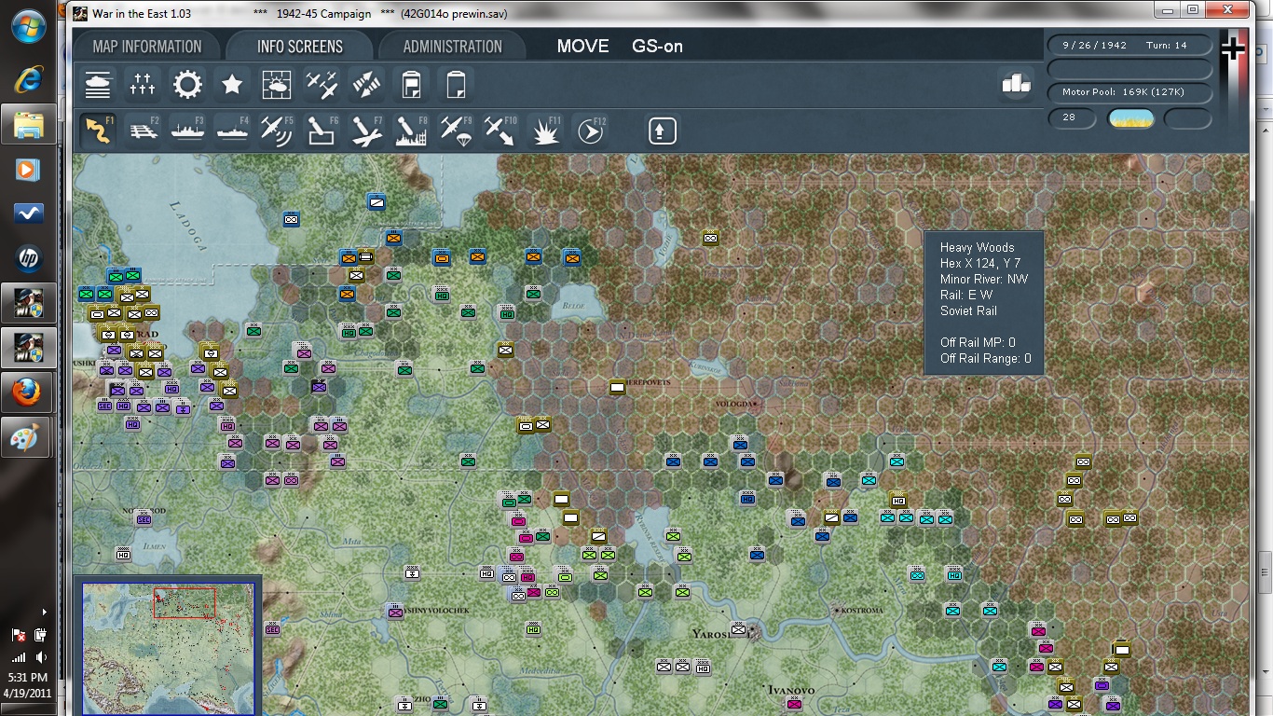The height and width of the screenshot is (716, 1273).
Task: Click the up-arrow toolbar button
Action: tap(662, 131)
